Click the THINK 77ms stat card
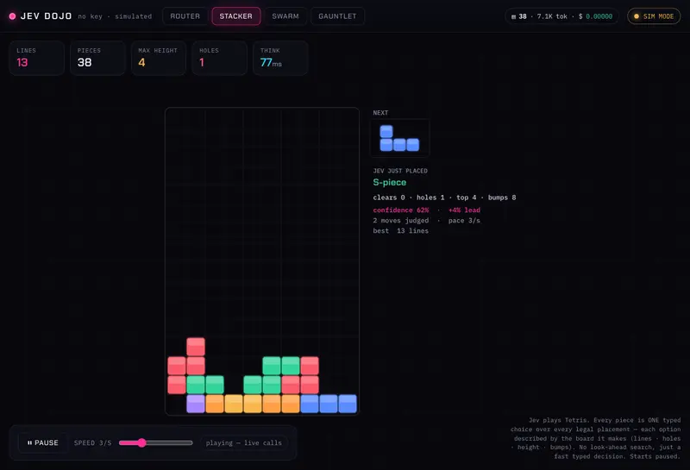This screenshot has height=470, width=690. click(280, 58)
